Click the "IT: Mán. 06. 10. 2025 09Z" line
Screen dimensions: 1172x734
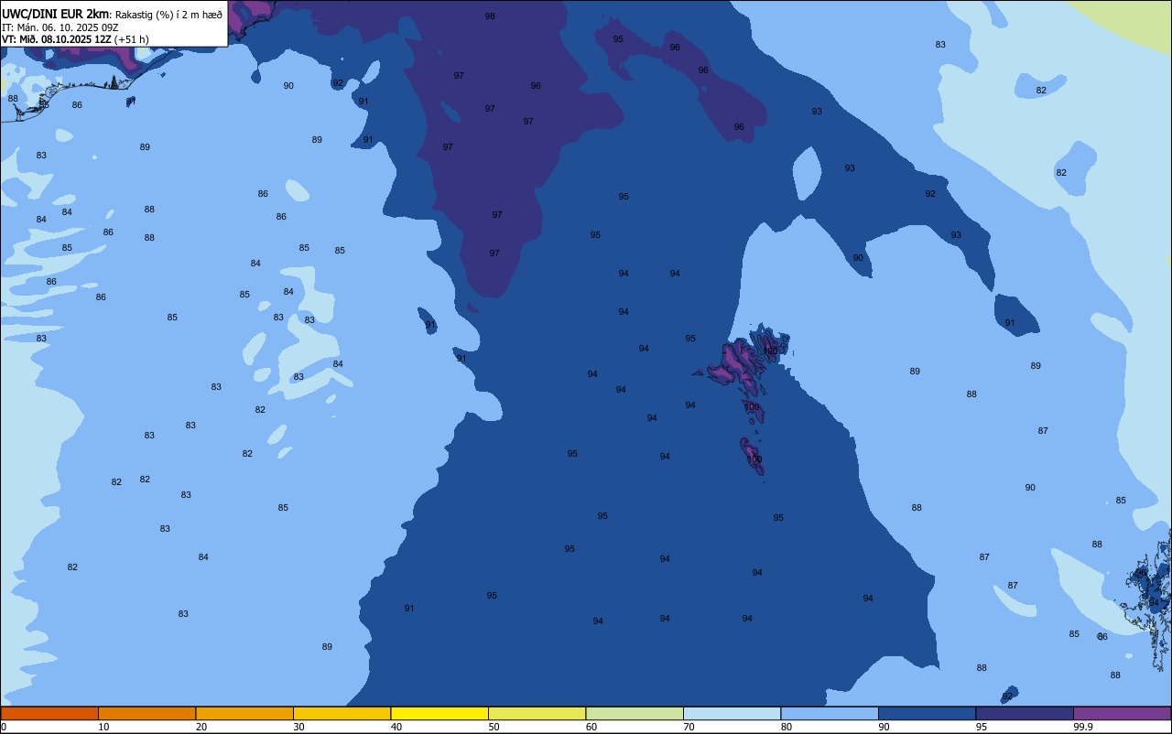click(60, 27)
